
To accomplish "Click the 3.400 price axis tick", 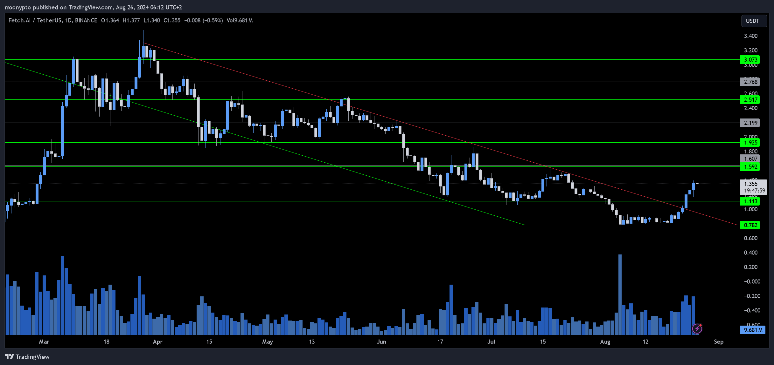I will (x=750, y=36).
